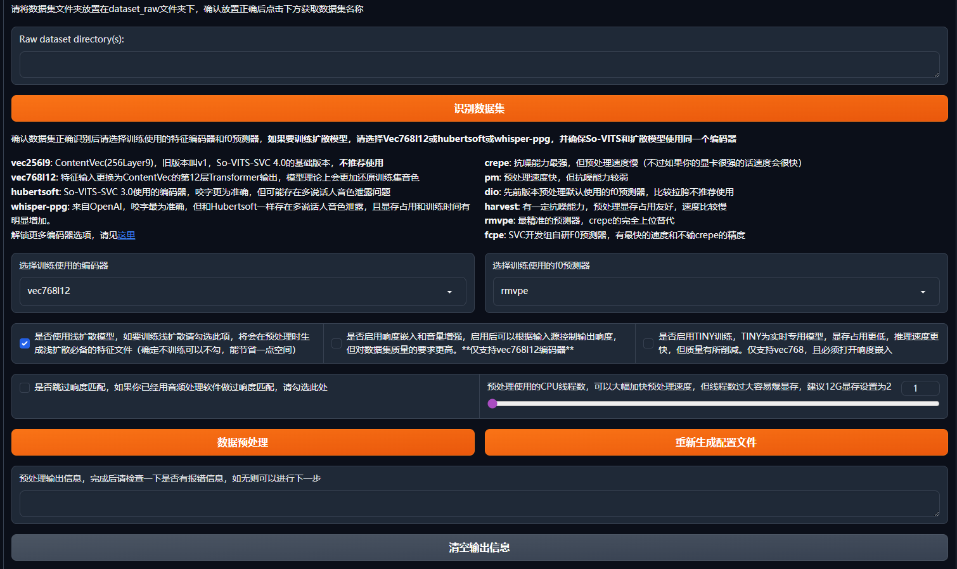Click the 重新生成配置文件 button
957x569 pixels.
(716, 442)
